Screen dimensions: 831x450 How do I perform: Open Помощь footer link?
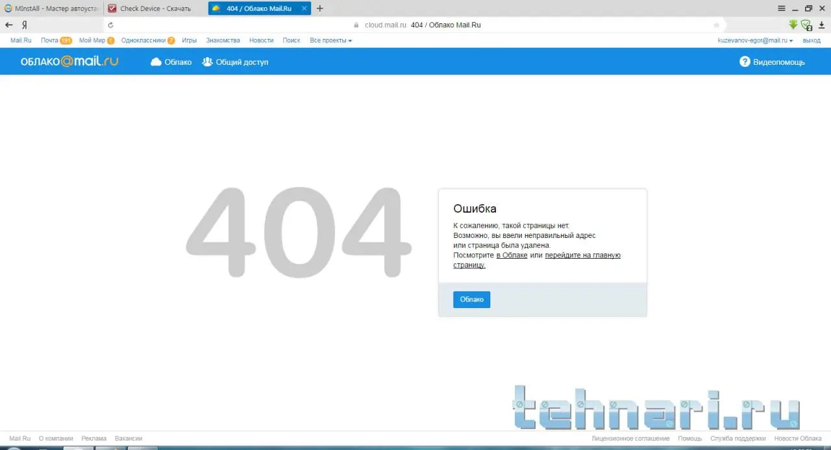(690, 438)
